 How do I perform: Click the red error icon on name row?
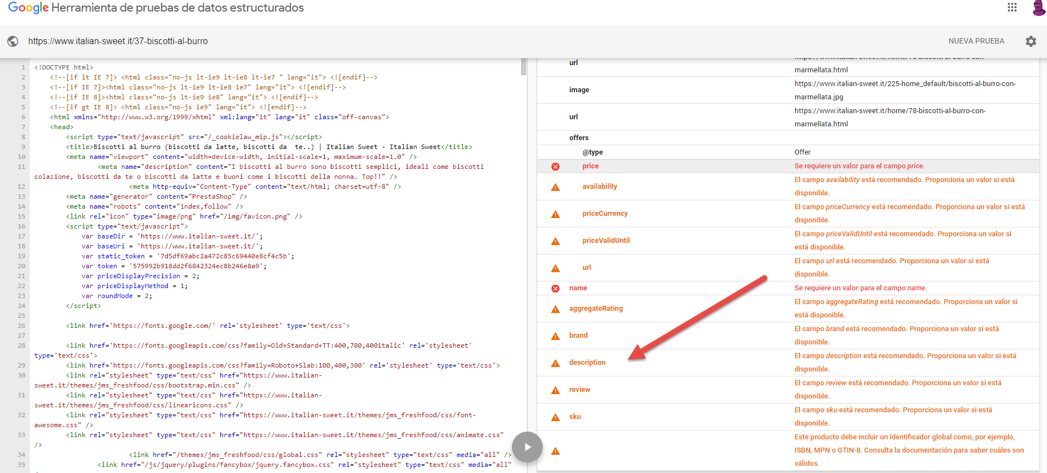(x=556, y=289)
